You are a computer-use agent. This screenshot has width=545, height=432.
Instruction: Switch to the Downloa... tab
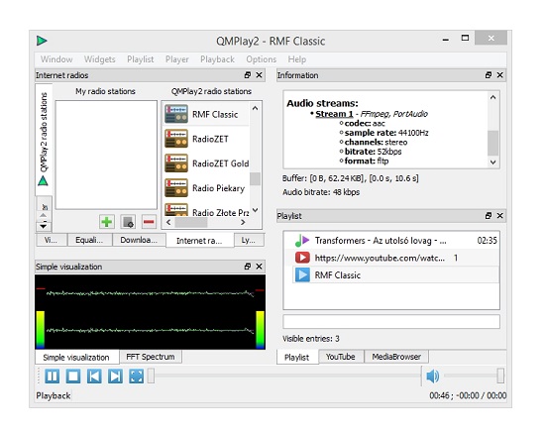(139, 240)
